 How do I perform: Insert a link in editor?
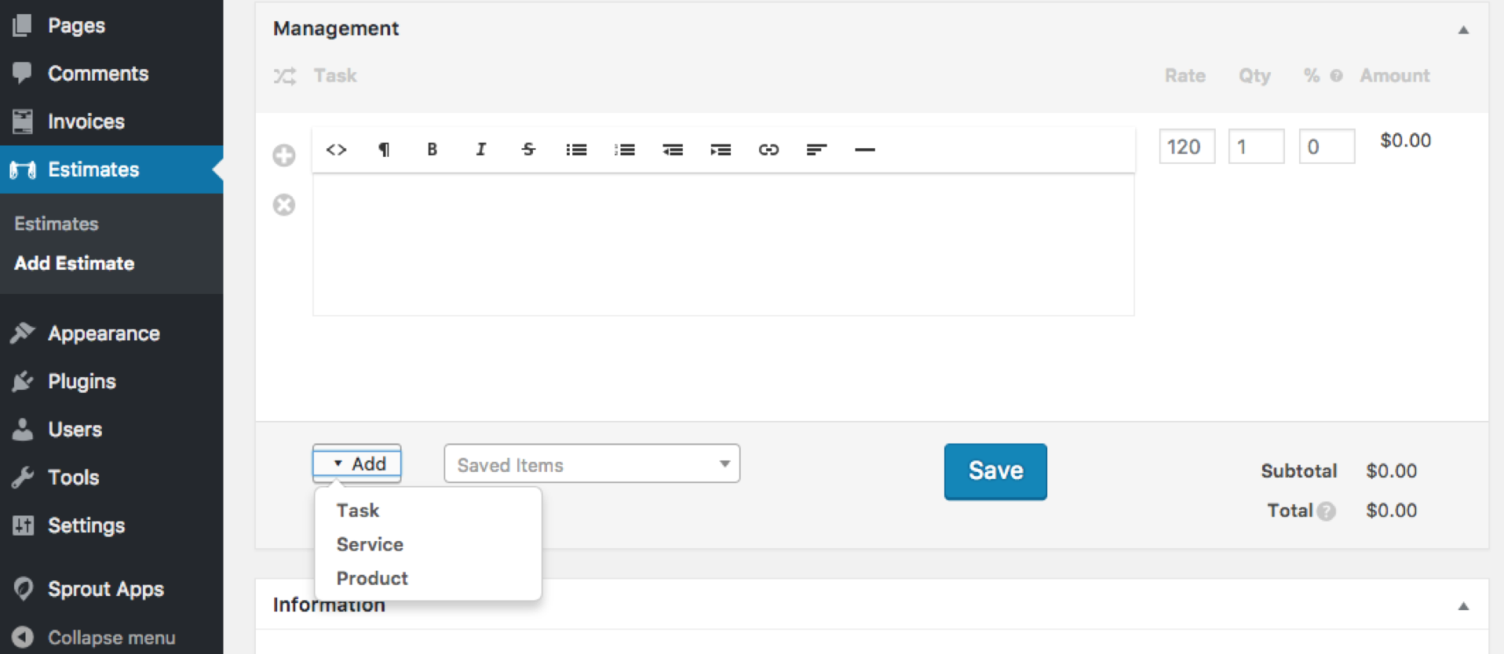[768, 150]
